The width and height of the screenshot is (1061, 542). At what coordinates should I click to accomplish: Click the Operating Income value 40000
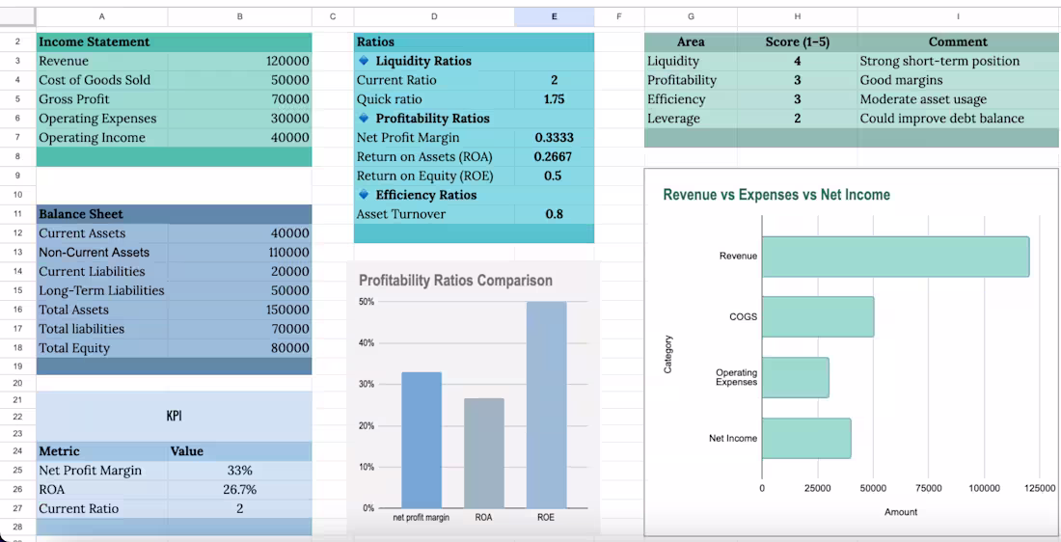tap(240, 137)
